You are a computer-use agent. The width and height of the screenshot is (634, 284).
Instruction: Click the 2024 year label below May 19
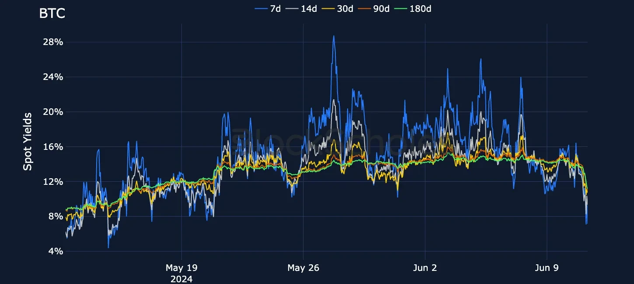(181, 278)
